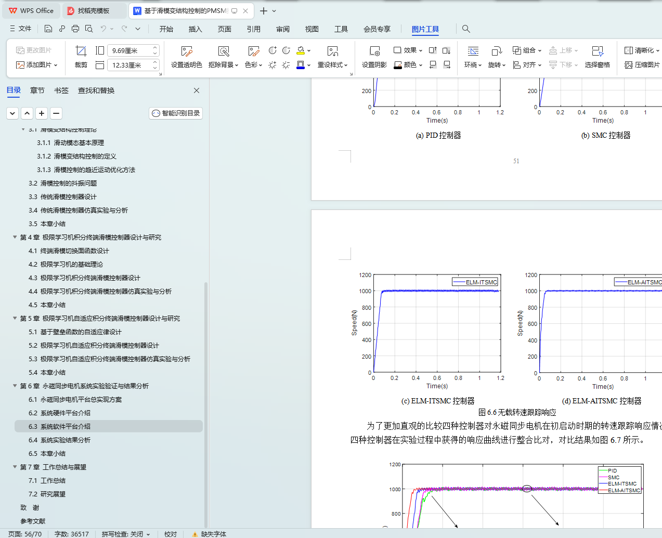Click the 智能识别目录 button
This screenshot has height=538, width=662.
click(x=176, y=113)
